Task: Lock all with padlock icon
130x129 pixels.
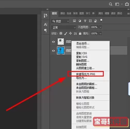Action: point(80,33)
